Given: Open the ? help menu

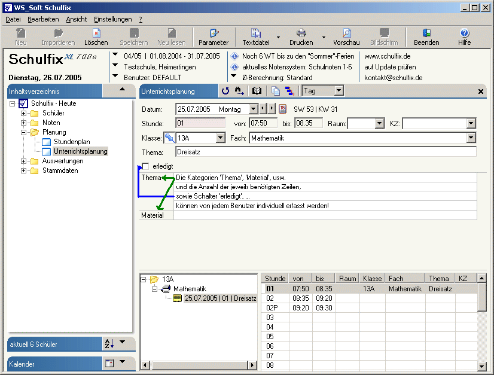Looking at the screenshot, I should (141, 19).
